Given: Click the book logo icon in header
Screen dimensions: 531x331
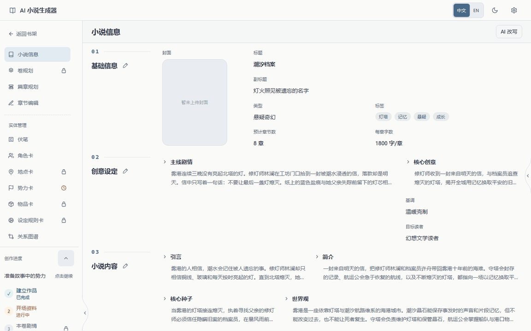Looking at the screenshot, I should click(x=12, y=11).
